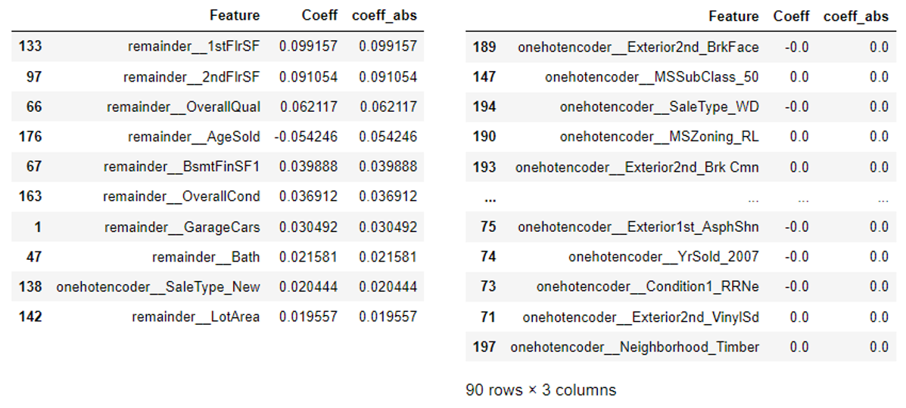The width and height of the screenshot is (906, 408).
Task: Click the onehotencoder__Exterior1st_AsphShn feature cell
Action: tap(638, 227)
